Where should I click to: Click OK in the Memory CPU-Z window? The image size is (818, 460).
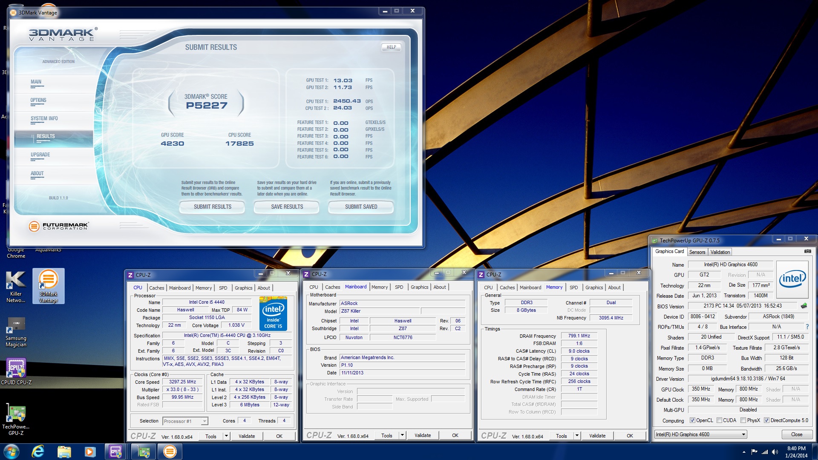(x=630, y=436)
